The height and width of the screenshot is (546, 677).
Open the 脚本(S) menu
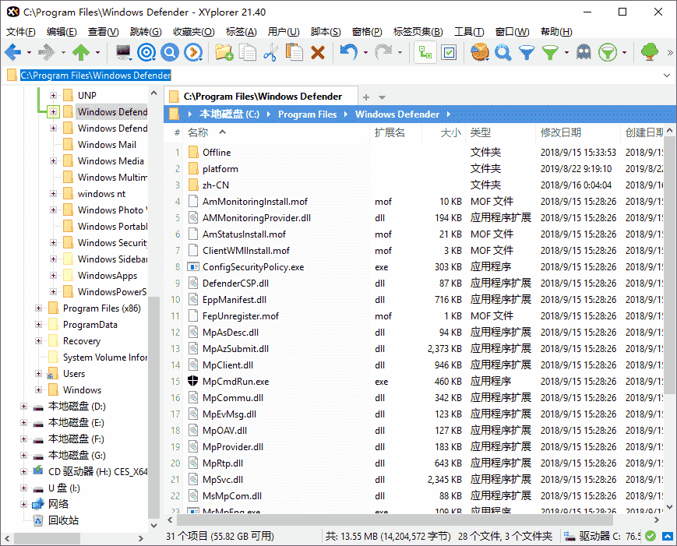[x=326, y=31]
